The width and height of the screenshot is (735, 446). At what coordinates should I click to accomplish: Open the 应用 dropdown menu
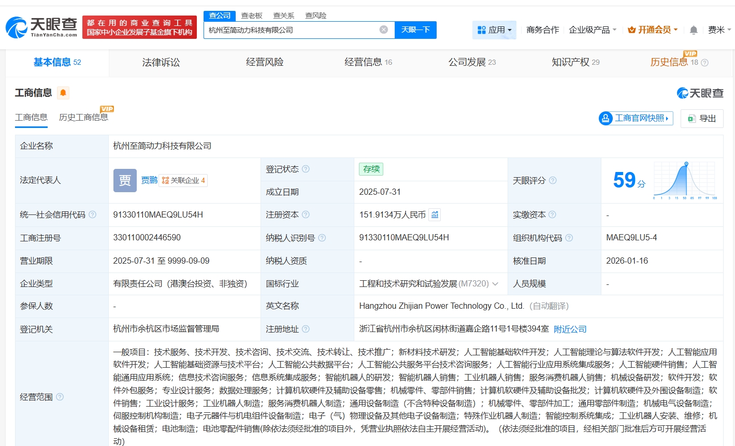click(494, 30)
